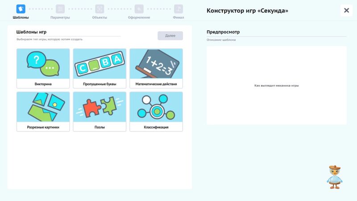The image size is (357, 201).
Task: Click the hourglass mascot character
Action: [x=334, y=177]
